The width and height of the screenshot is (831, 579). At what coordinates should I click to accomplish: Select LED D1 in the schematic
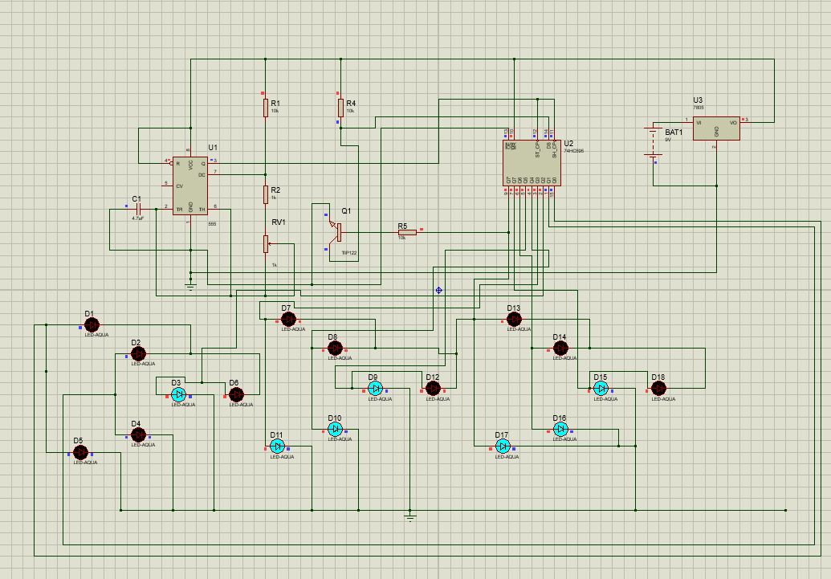pos(92,324)
